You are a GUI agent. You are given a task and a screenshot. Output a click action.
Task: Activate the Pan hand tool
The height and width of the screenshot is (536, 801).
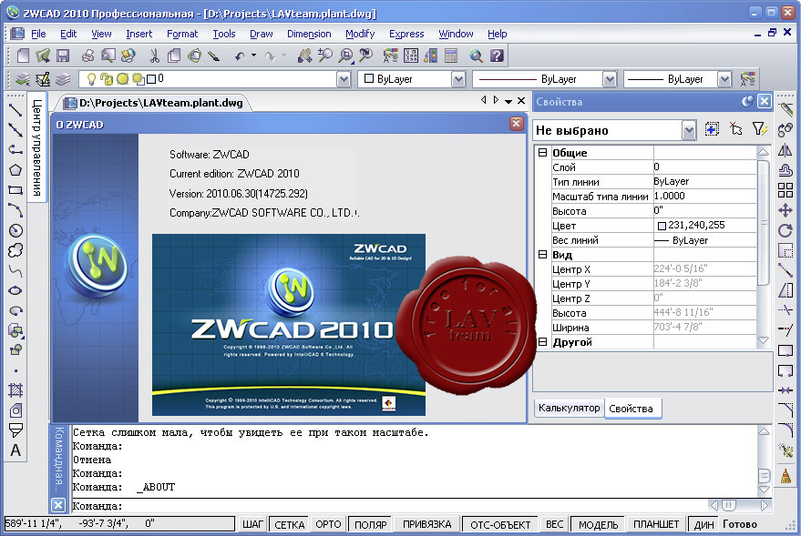[305, 56]
